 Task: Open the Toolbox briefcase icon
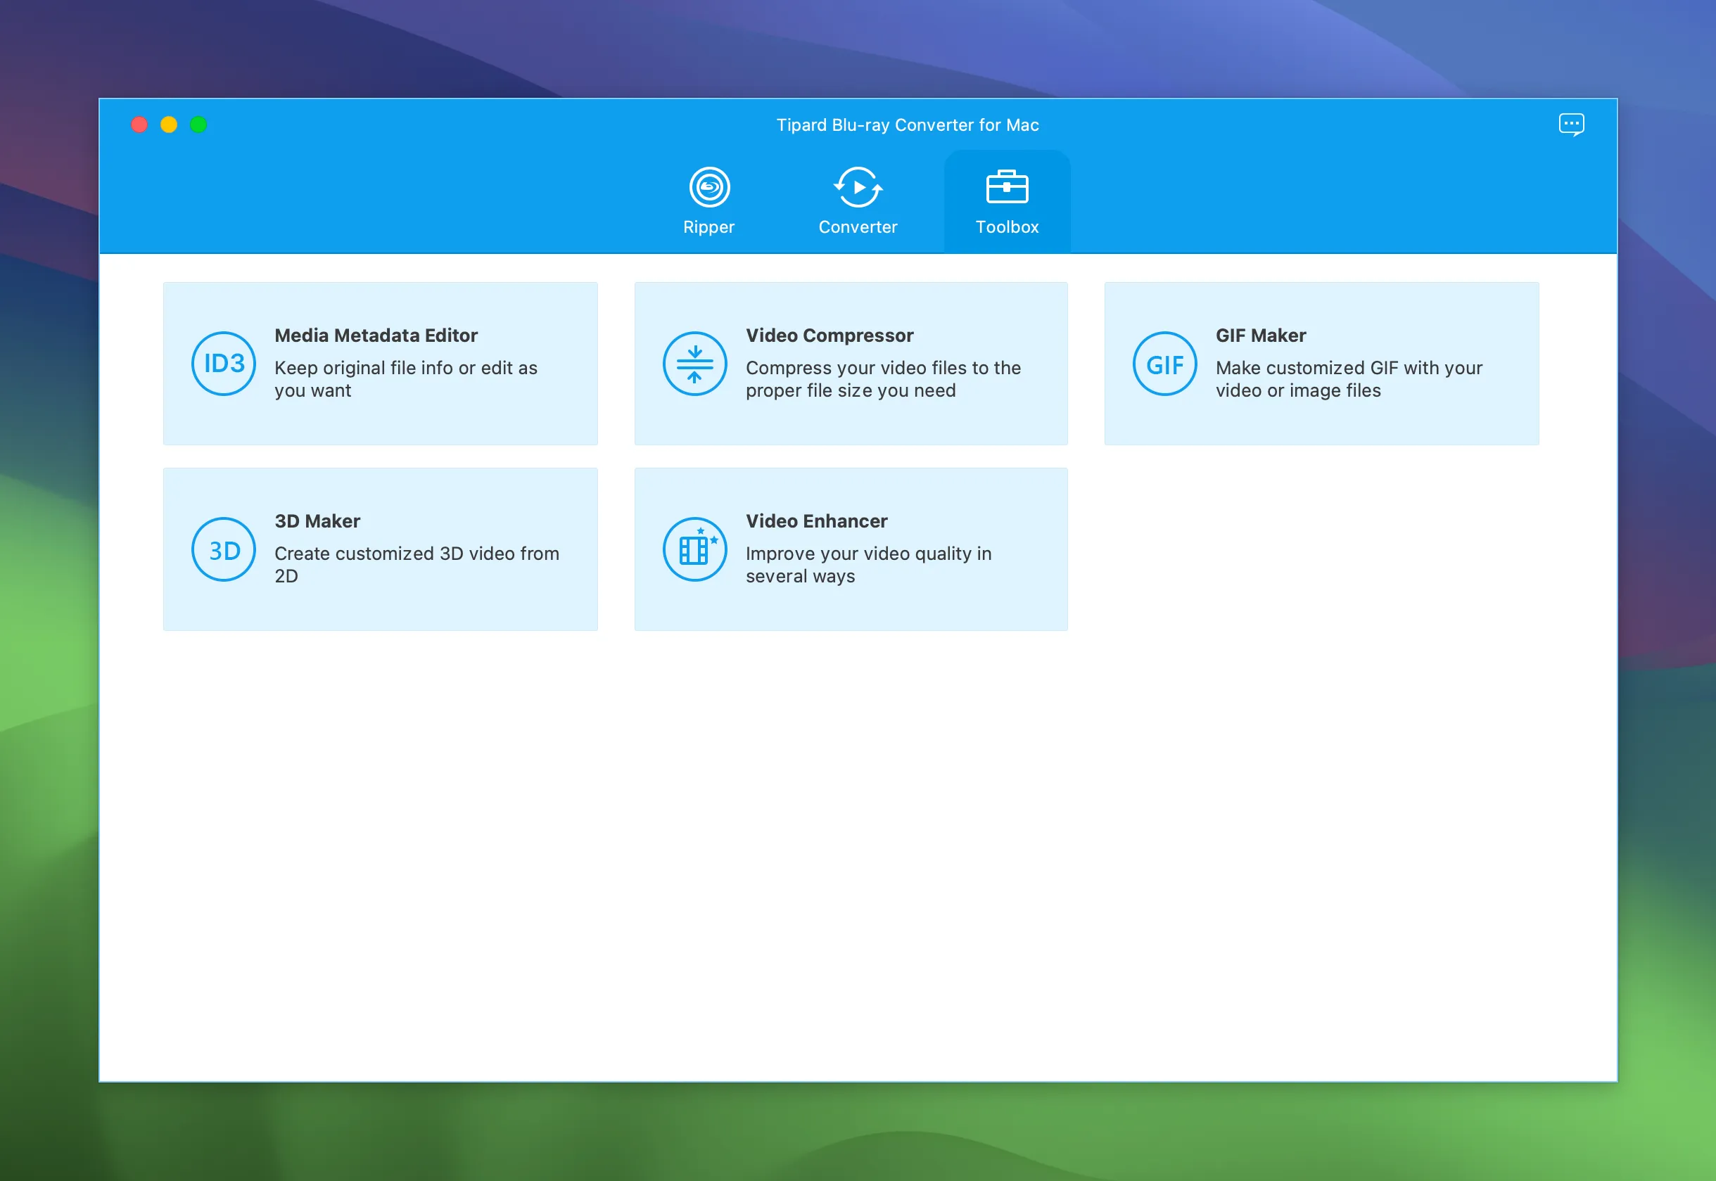pyautogui.click(x=1006, y=187)
